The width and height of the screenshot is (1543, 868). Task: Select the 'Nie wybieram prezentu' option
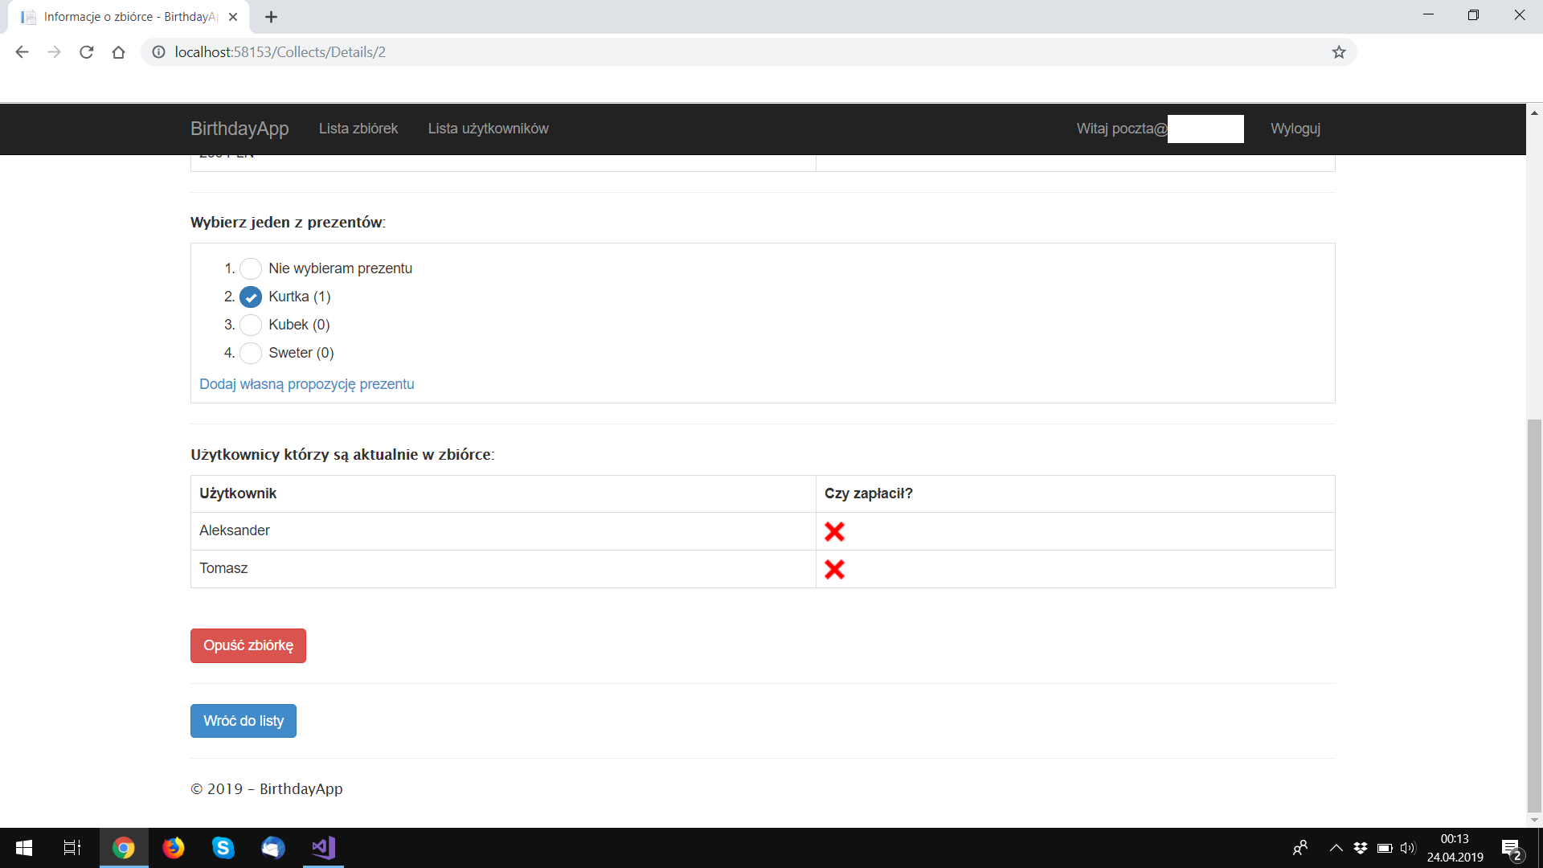point(251,268)
